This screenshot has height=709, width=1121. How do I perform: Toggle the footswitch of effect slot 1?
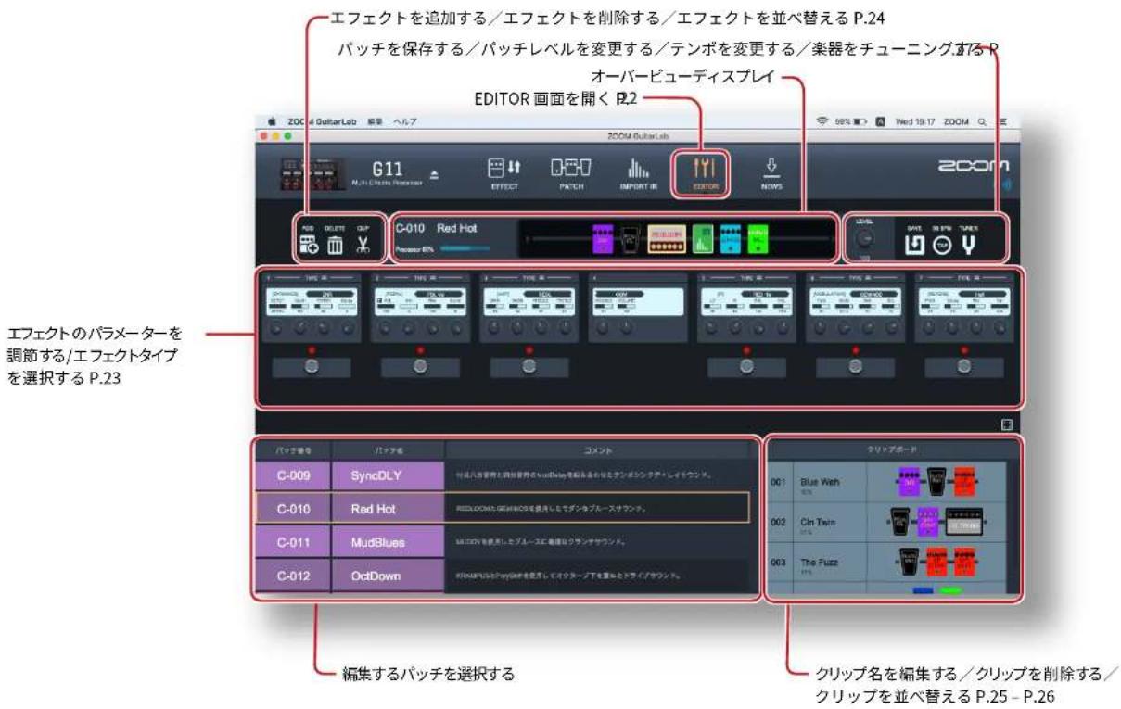click(311, 367)
